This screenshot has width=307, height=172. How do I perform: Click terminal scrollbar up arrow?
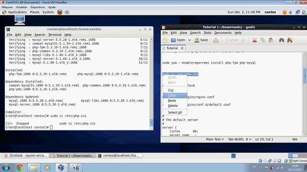152,39
